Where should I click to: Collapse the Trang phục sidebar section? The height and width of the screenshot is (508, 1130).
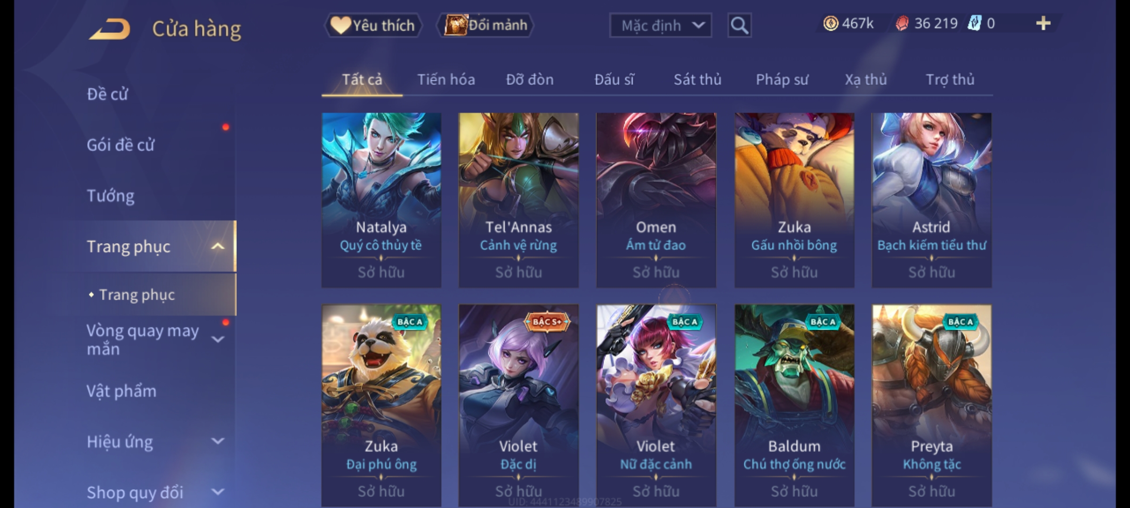[x=218, y=246]
